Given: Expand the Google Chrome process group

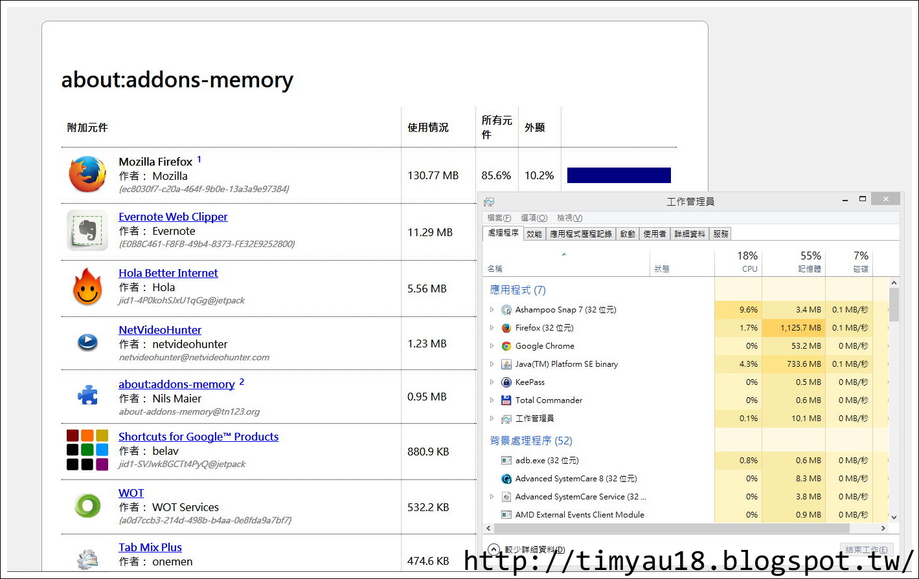Looking at the screenshot, I should click(492, 346).
